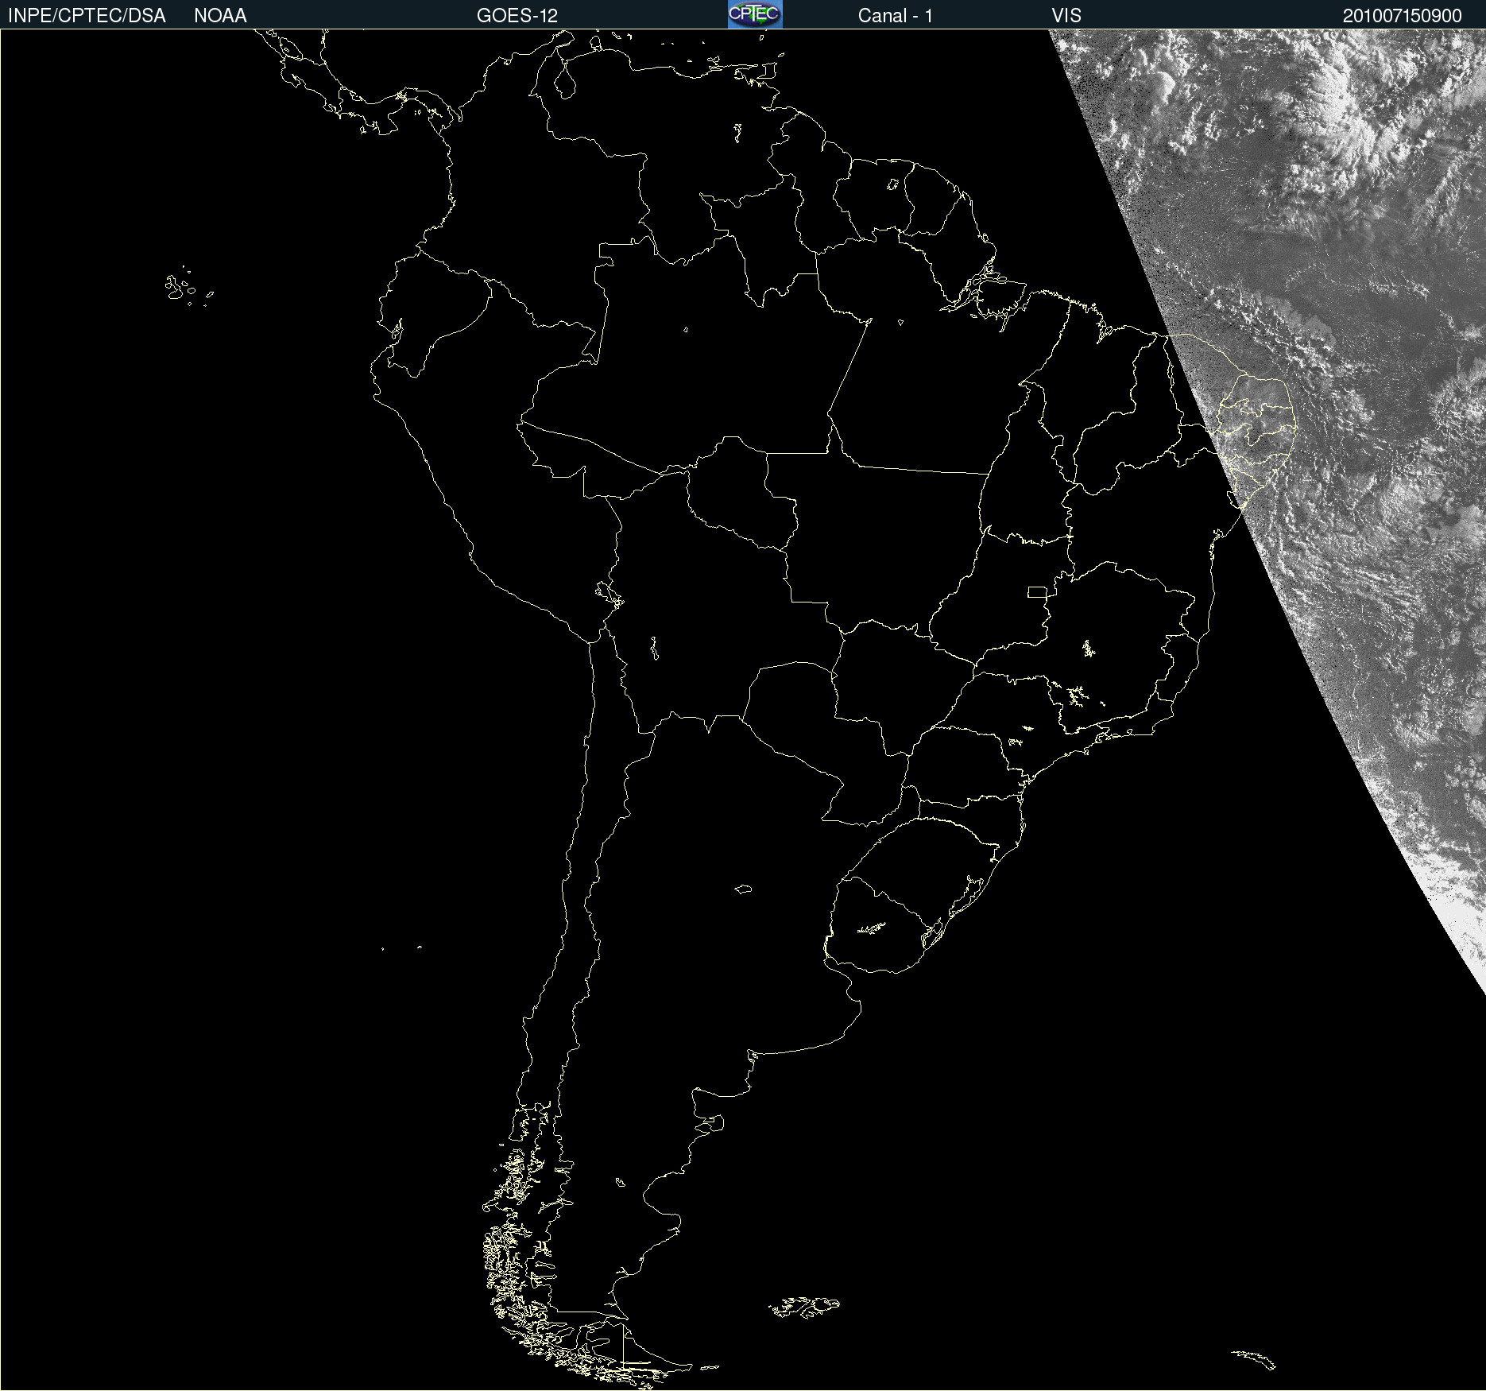
Task: Click the 201007150900 timestamp
Action: (x=1403, y=16)
